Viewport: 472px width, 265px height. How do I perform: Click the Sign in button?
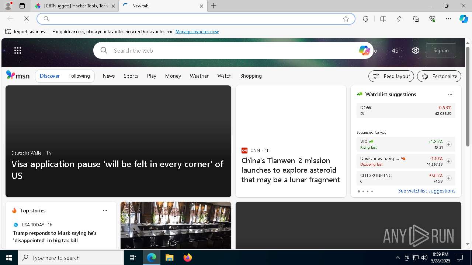(441, 50)
